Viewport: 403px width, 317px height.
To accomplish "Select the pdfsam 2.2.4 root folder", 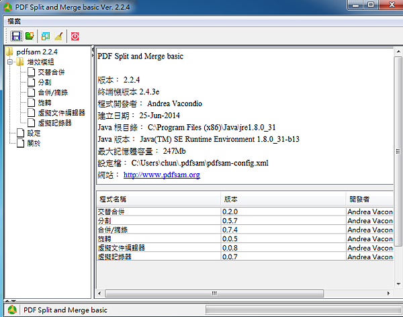I will pyautogui.click(x=37, y=52).
